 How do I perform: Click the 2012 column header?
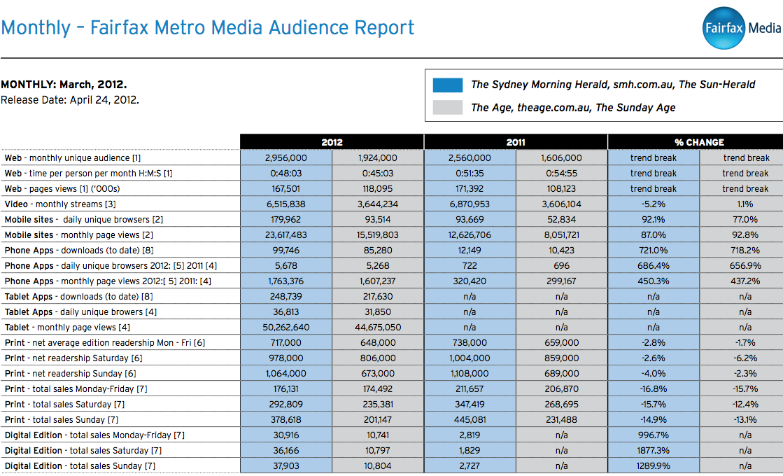tap(332, 142)
